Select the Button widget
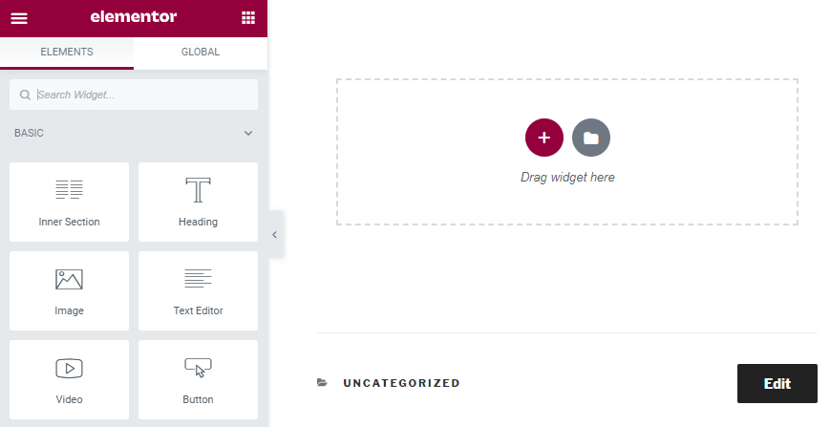The width and height of the screenshot is (830, 427). pyautogui.click(x=198, y=380)
